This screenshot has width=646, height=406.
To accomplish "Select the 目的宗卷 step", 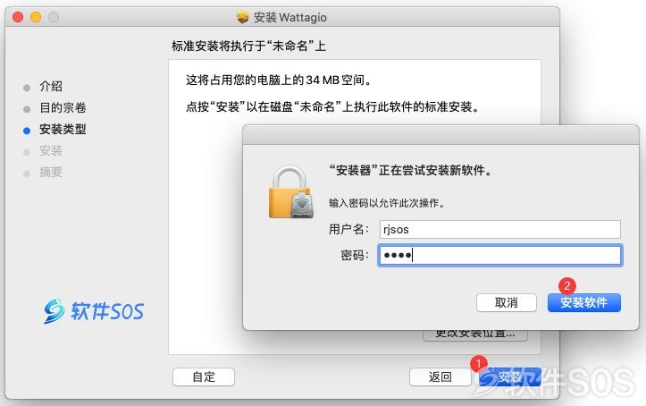I will click(63, 108).
